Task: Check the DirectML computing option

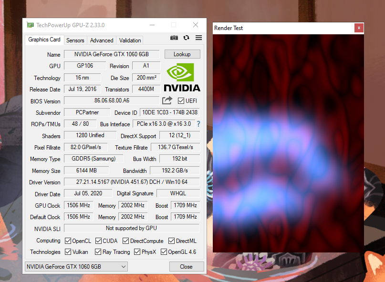Action: [x=172, y=241]
